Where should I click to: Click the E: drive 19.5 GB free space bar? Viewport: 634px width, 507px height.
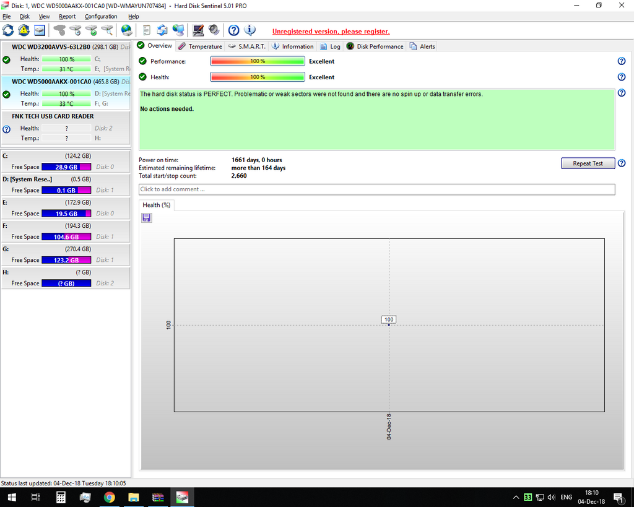click(x=66, y=214)
